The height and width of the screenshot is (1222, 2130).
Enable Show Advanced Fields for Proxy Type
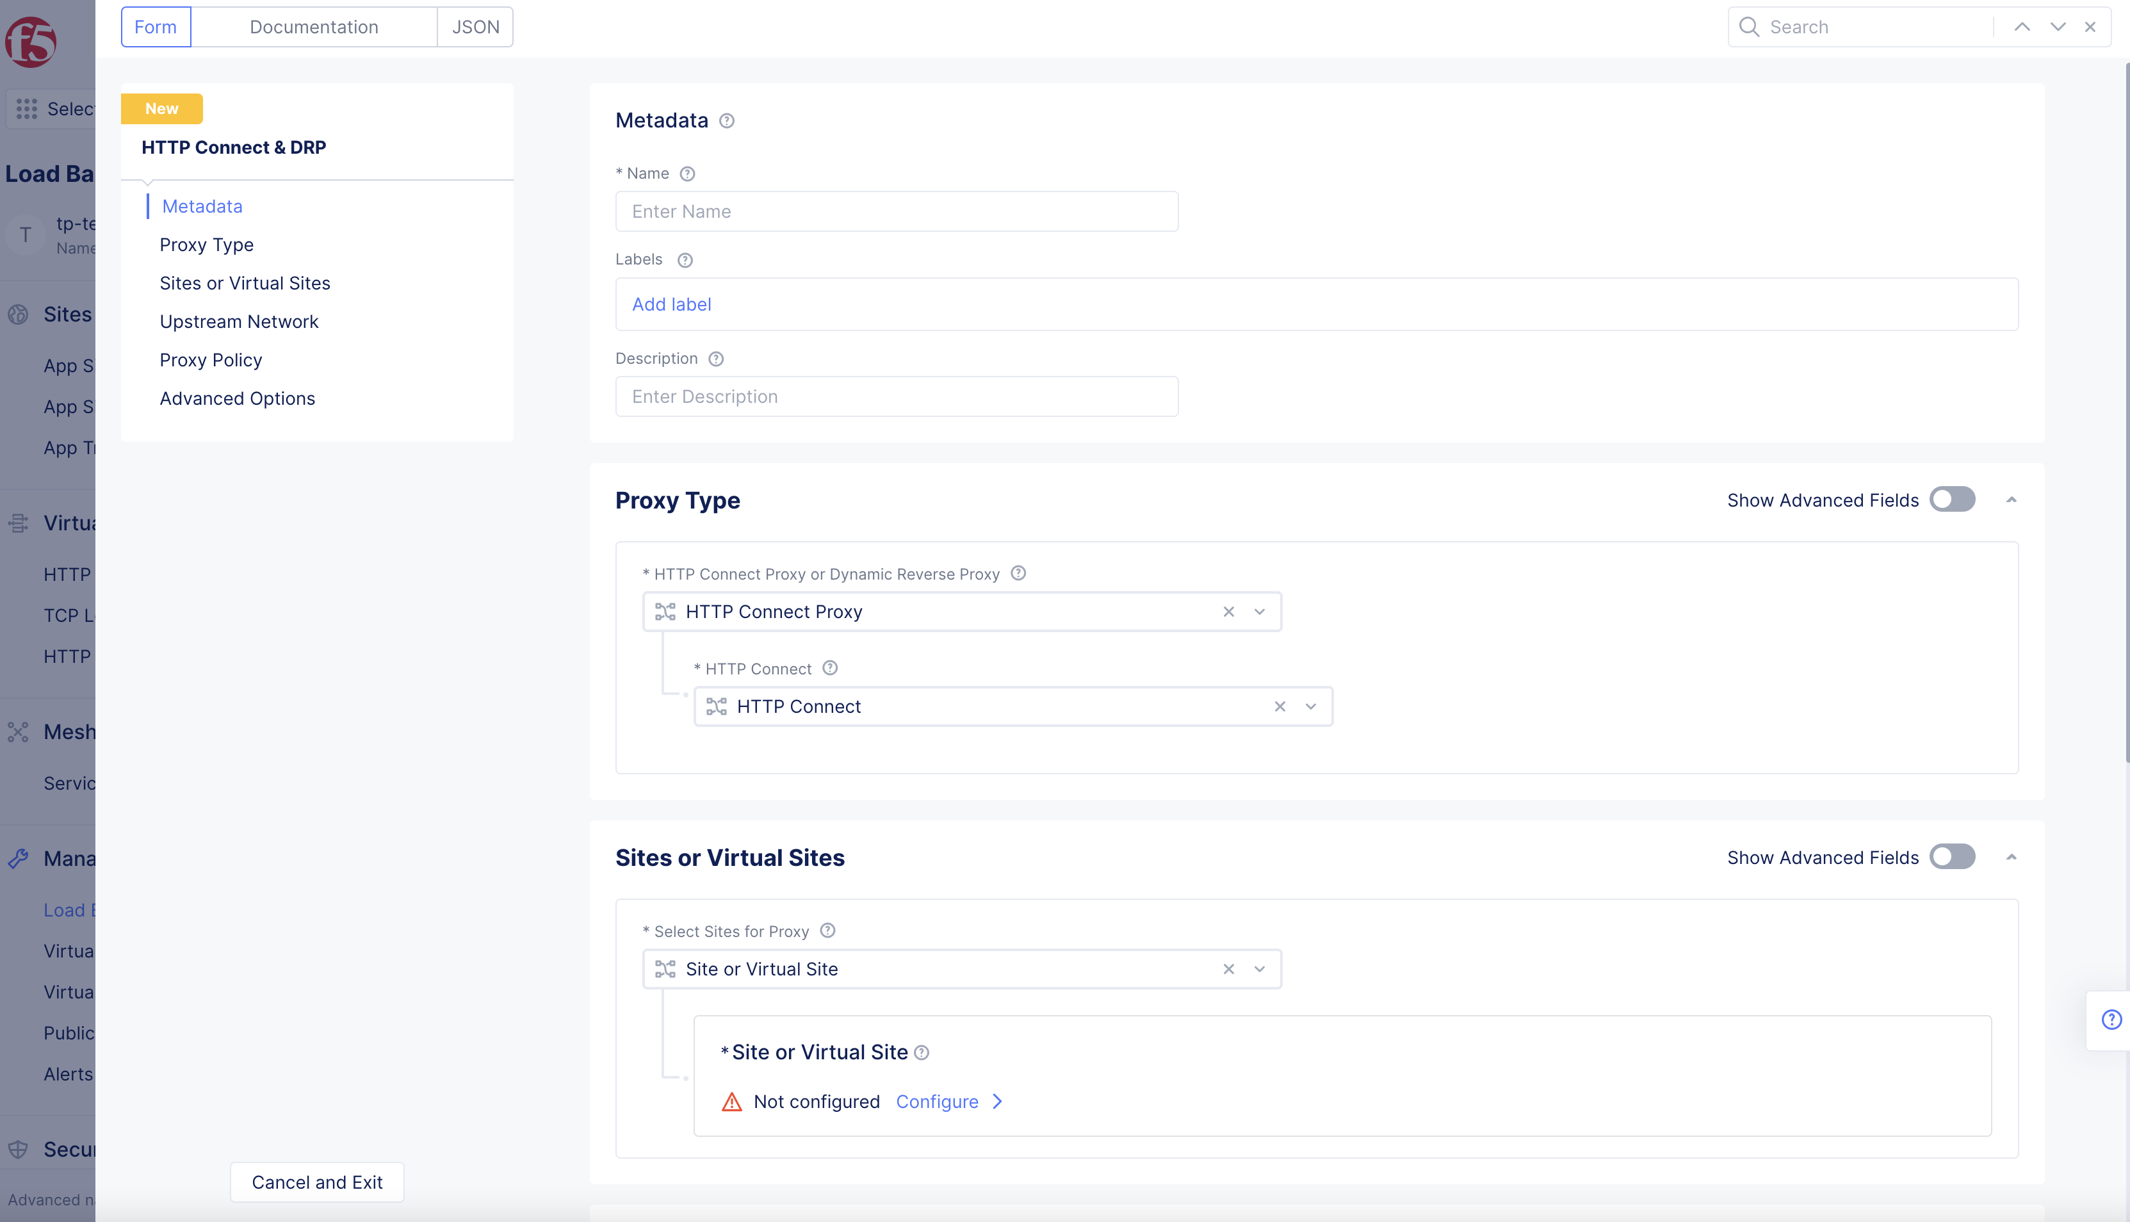pos(1952,500)
